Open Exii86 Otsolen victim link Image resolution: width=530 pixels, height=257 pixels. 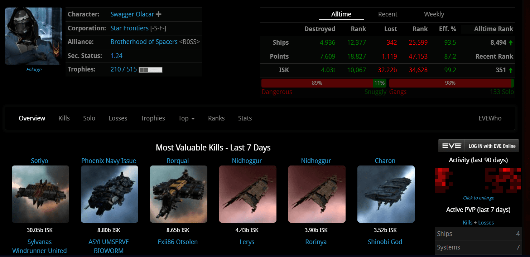(x=178, y=242)
